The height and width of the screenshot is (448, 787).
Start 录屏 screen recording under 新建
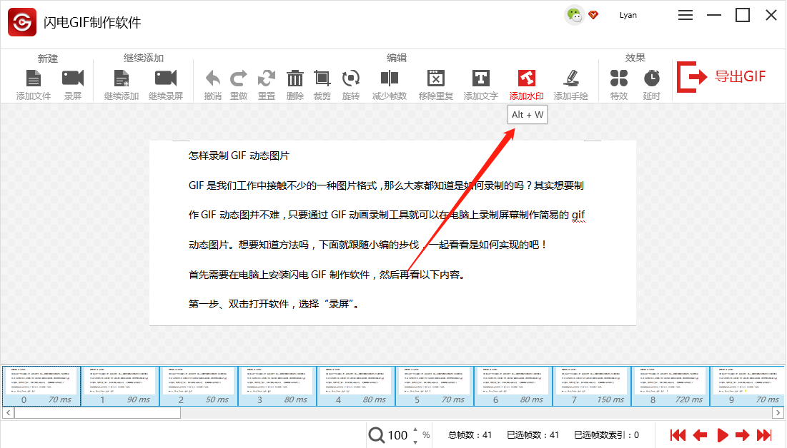click(73, 78)
